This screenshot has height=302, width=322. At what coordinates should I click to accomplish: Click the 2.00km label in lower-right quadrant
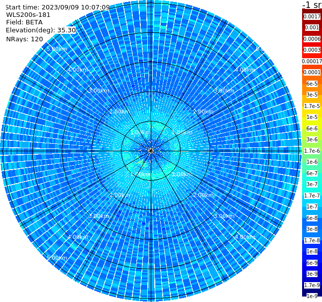(x=203, y=195)
